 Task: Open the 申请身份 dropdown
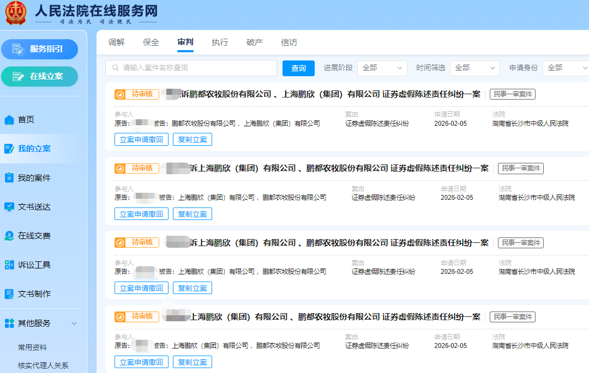(x=566, y=68)
